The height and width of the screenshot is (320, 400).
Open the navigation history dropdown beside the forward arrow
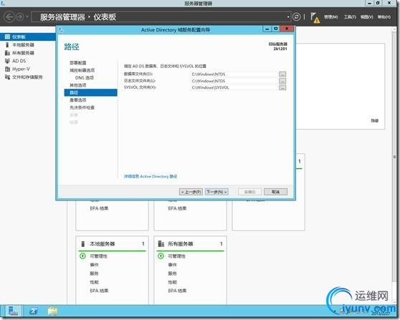[27, 17]
